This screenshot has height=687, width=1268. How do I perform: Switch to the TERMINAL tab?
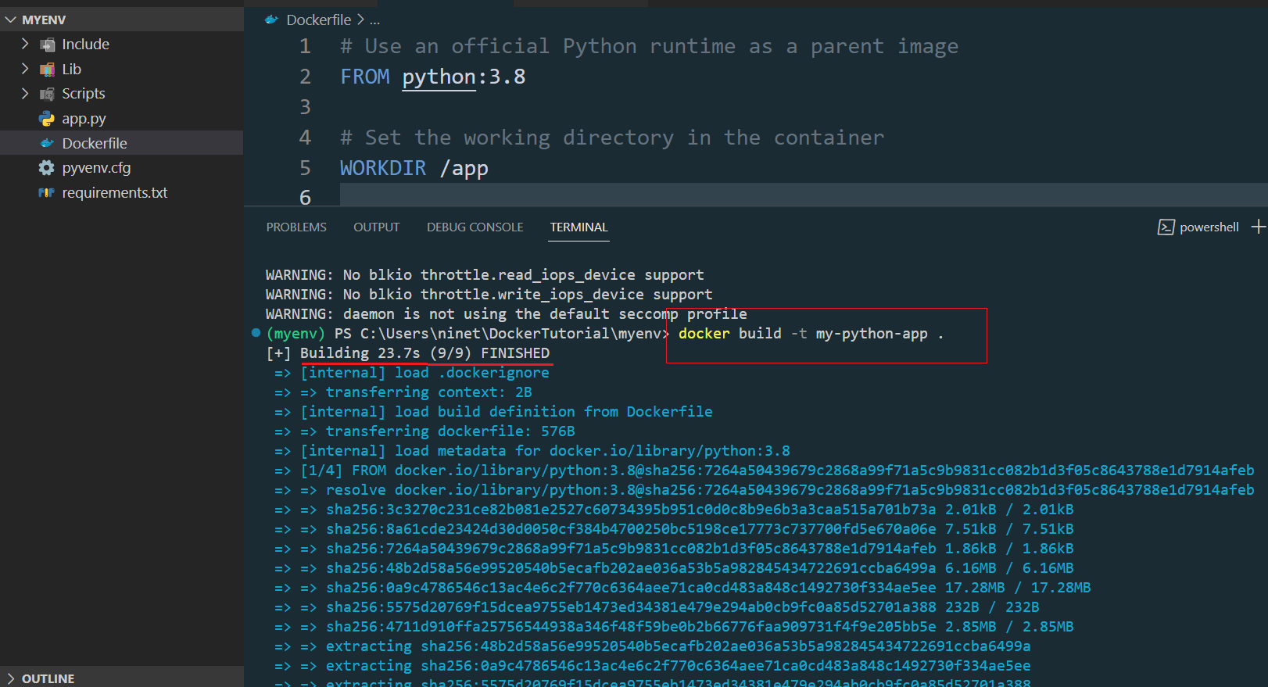tap(578, 227)
